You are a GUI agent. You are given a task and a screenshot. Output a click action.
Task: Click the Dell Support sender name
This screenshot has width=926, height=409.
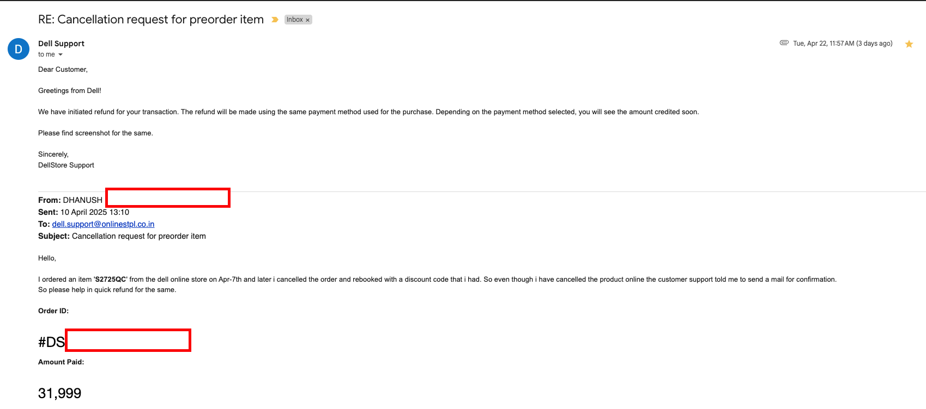click(61, 44)
